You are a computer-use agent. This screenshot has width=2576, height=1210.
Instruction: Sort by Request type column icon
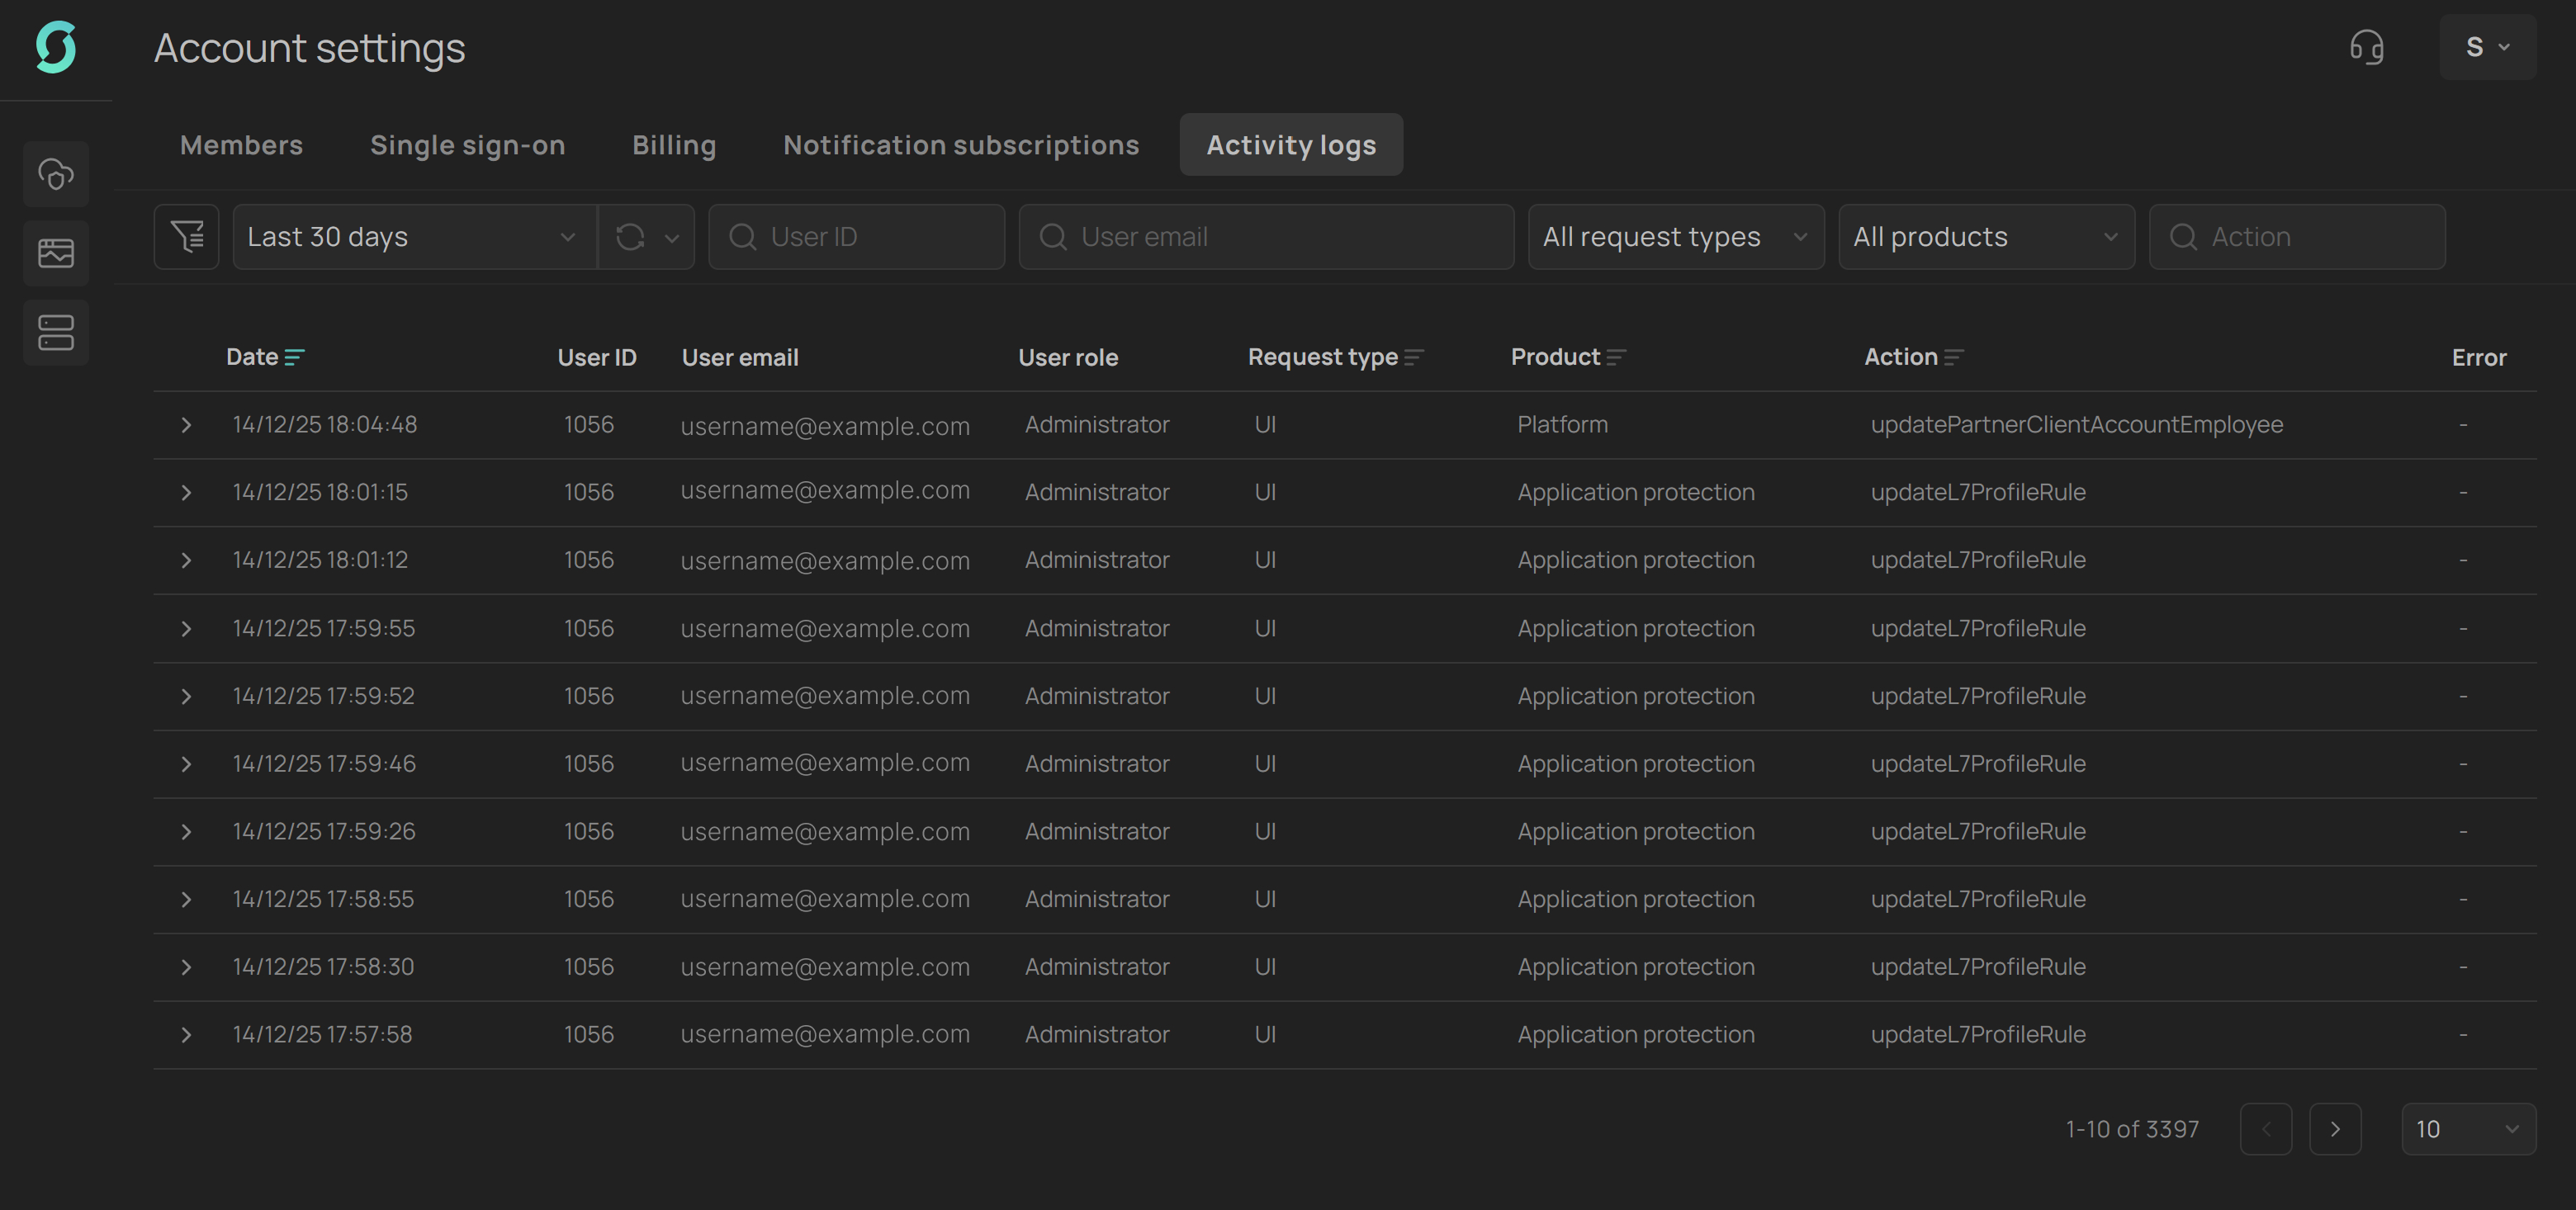(x=1414, y=357)
